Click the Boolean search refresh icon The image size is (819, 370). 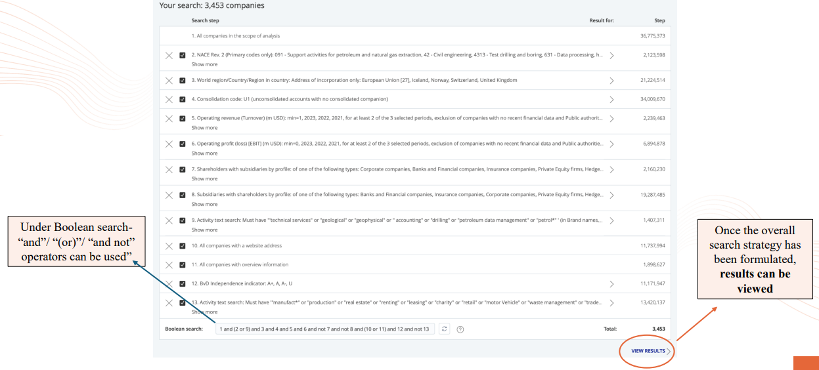tap(445, 329)
